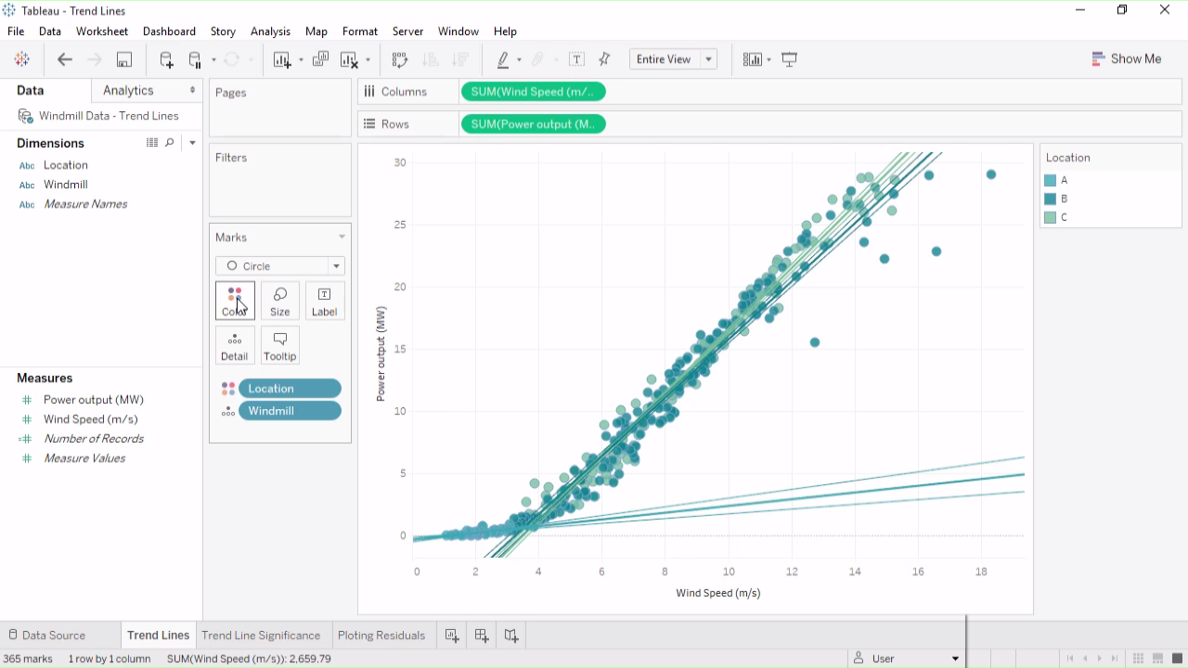The height and width of the screenshot is (668, 1188).
Task: Click the New Worksheet tab icon
Action: (x=452, y=636)
